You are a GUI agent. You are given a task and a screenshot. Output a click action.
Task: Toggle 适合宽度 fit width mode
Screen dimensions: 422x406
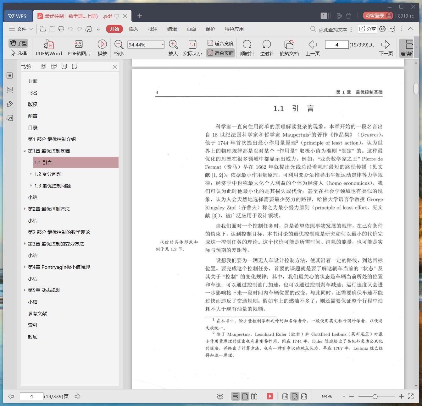click(220, 43)
